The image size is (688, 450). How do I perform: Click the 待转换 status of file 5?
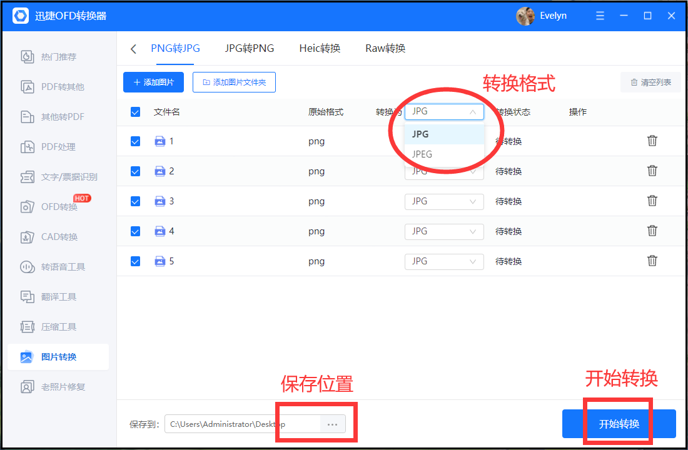tap(508, 261)
